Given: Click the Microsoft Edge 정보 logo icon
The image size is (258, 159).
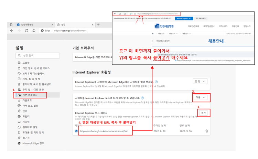Looking at the screenshot, I should click(x=19, y=144).
